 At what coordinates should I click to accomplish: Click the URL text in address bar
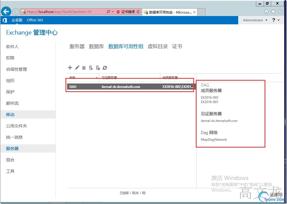pos(59,12)
